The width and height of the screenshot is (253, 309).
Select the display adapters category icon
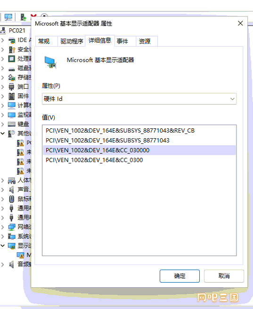12,246
